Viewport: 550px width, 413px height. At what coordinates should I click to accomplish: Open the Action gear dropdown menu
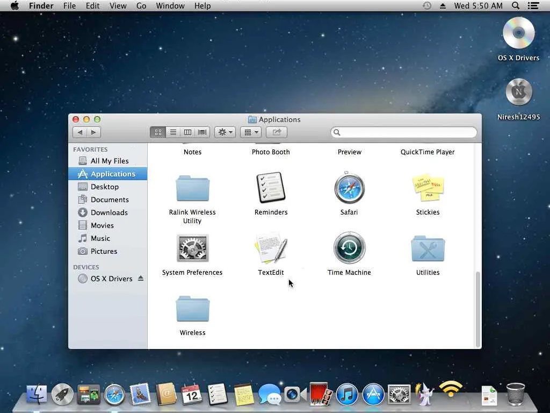point(225,132)
